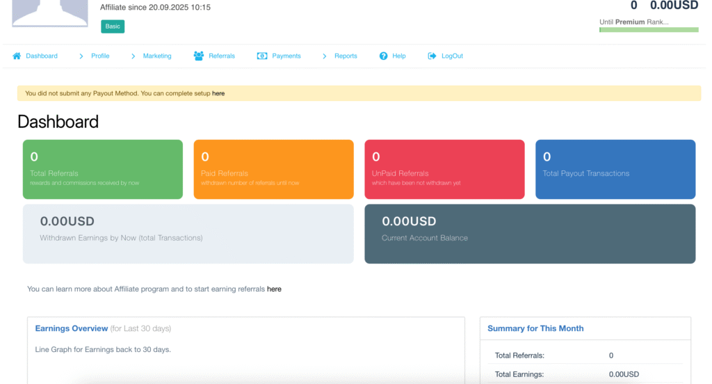Click the green Basic rank badge
This screenshot has height=384, width=712.
click(x=113, y=26)
